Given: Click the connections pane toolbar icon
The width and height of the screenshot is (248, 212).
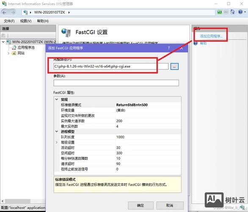Looking at the screenshot, I should pyautogui.click(x=3, y=36).
